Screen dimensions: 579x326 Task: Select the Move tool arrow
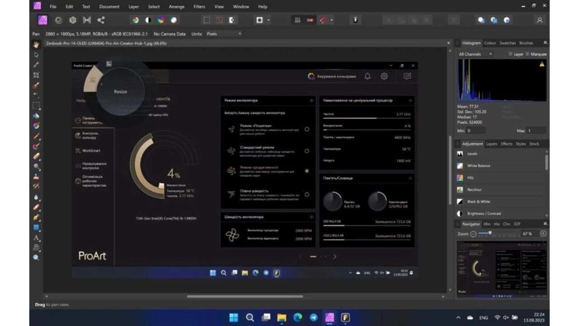click(36, 55)
